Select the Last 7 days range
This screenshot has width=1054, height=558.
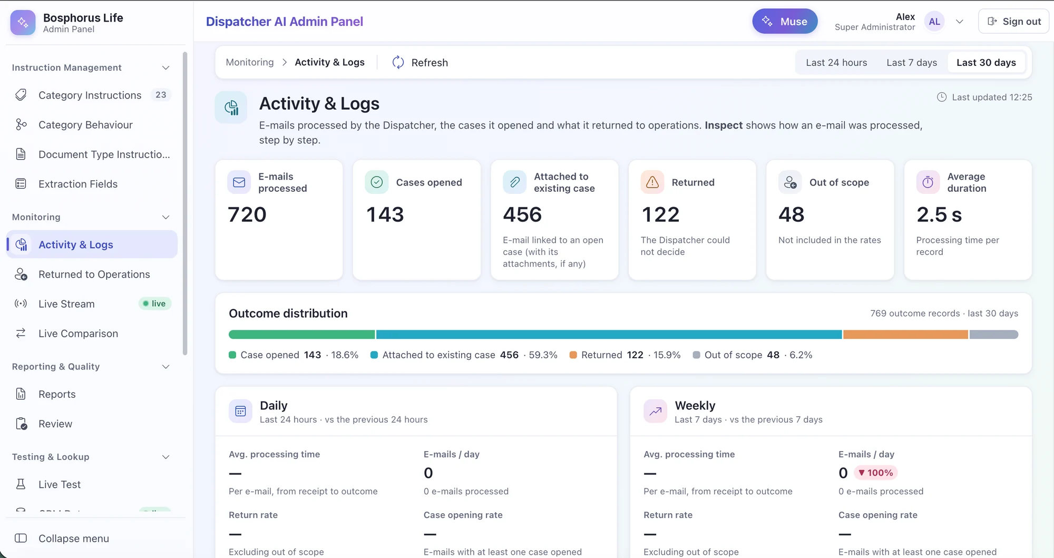tap(912, 62)
